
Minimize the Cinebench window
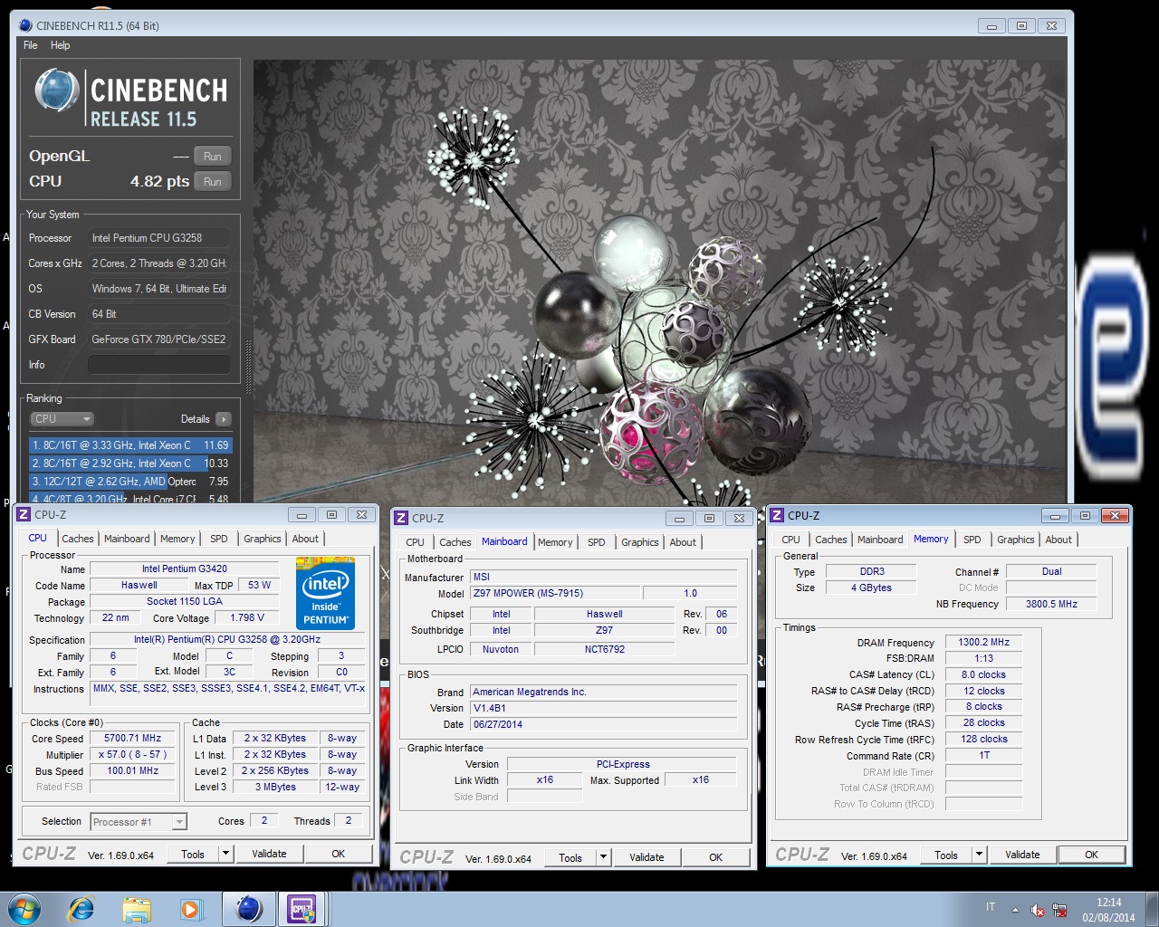(x=991, y=26)
